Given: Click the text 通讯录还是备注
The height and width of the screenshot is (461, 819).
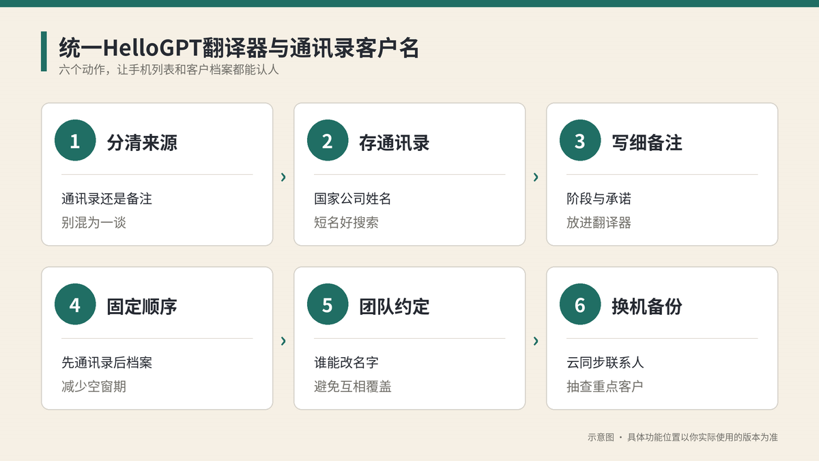Looking at the screenshot, I should pos(106,199).
